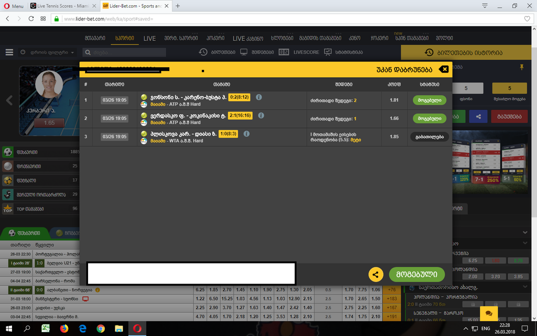Switch to the Live Tennis Scores browser tab
Viewport: 537px width, 336px height.
[x=63, y=6]
